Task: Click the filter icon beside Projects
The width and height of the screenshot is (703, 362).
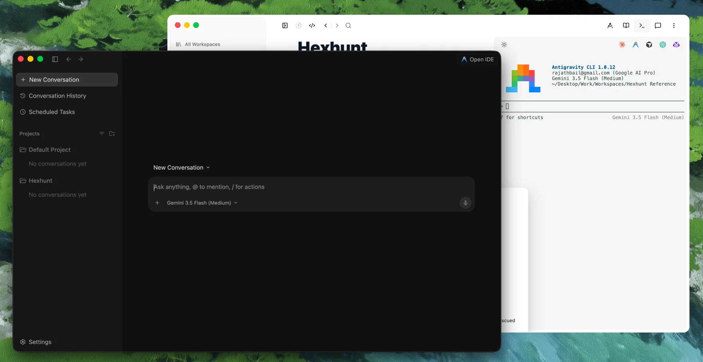Action: (102, 134)
